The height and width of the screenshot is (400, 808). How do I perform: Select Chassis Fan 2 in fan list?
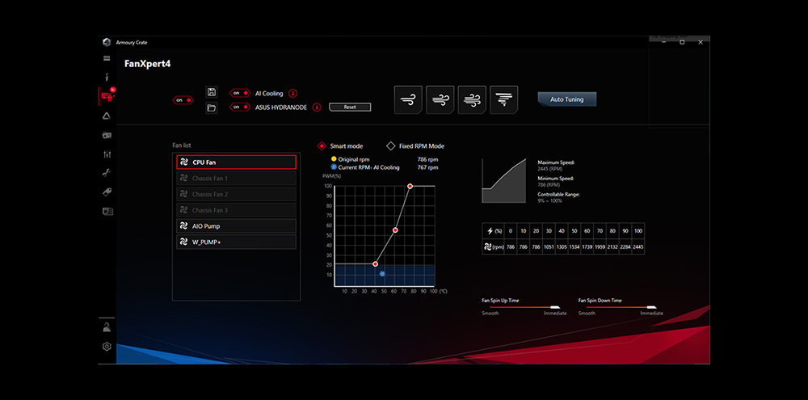237,194
